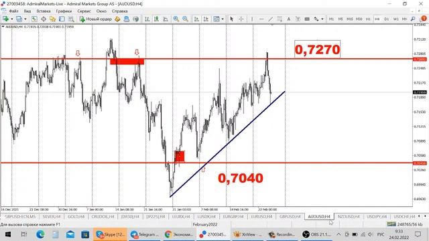Select the Horizontal Line drawing tool

(261, 19)
